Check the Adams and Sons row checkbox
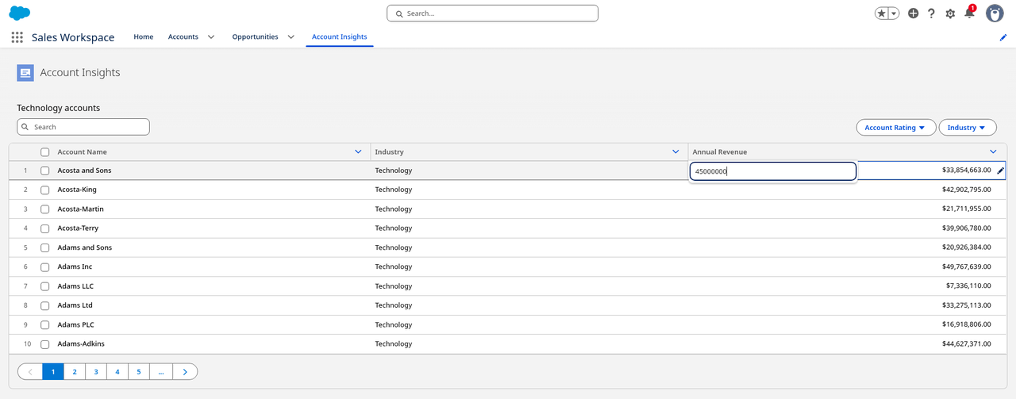 [x=45, y=247]
